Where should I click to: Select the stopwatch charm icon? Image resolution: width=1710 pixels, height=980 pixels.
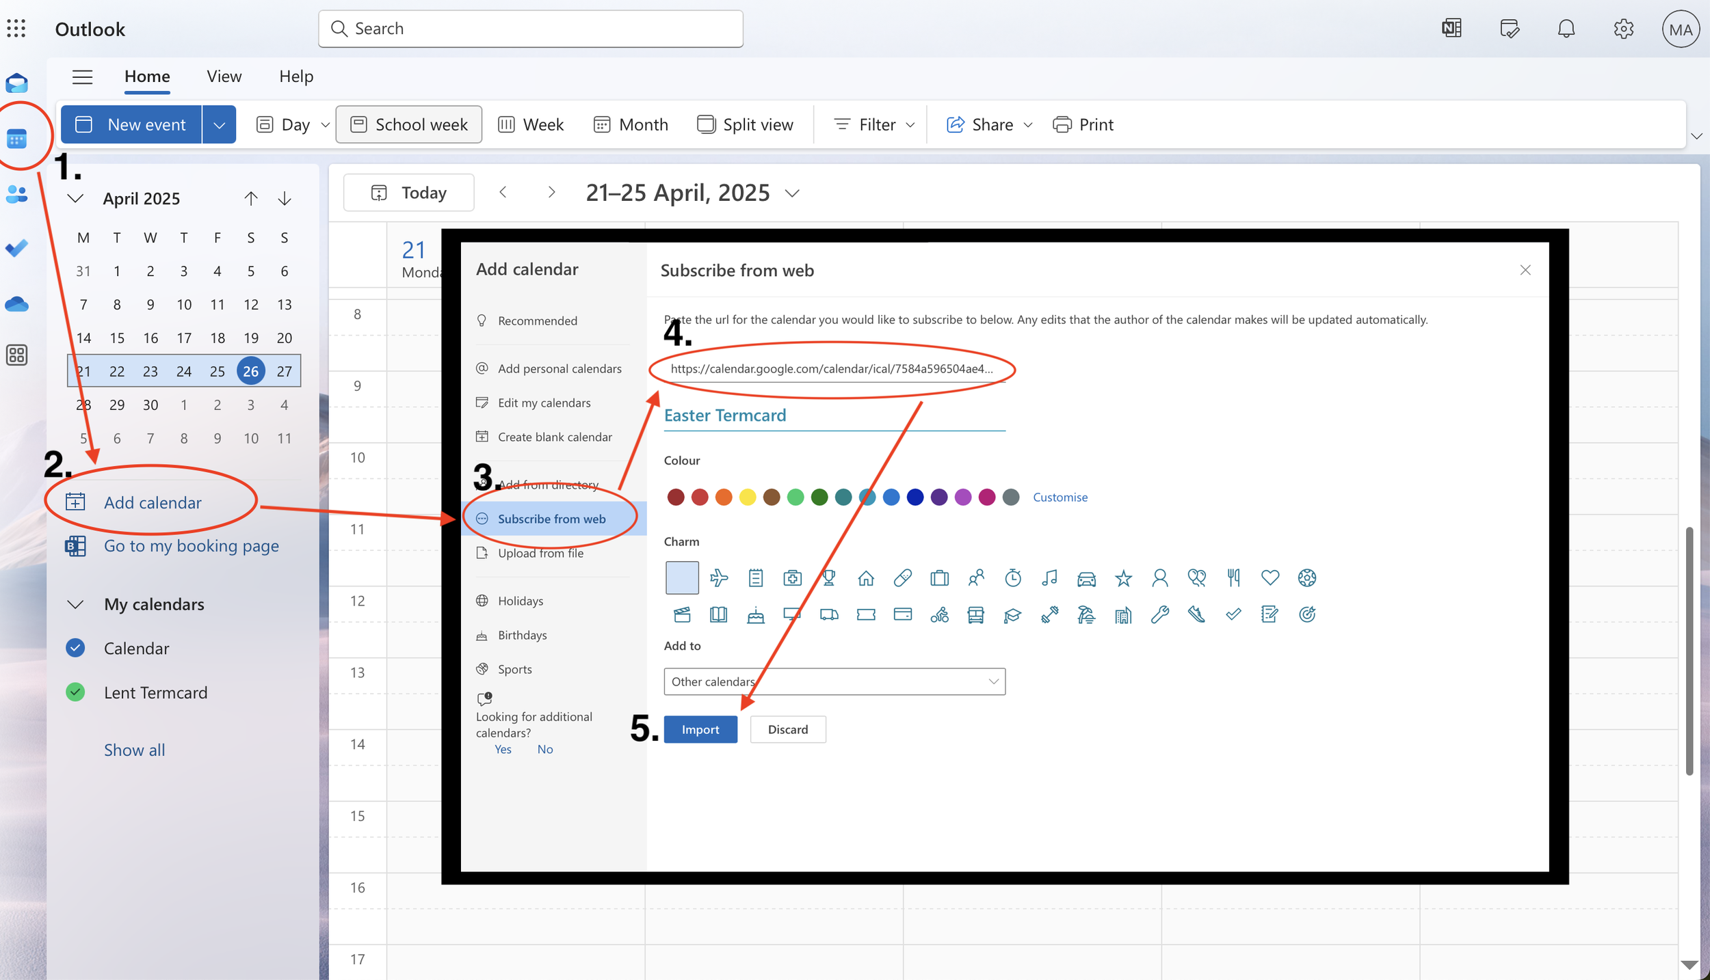(x=1013, y=578)
